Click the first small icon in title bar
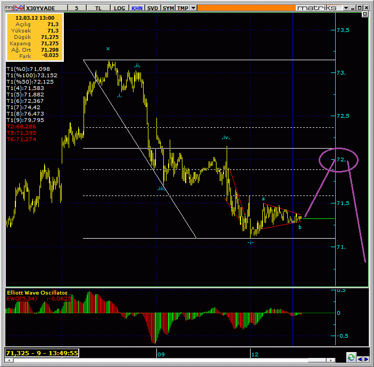 click(x=4, y=8)
